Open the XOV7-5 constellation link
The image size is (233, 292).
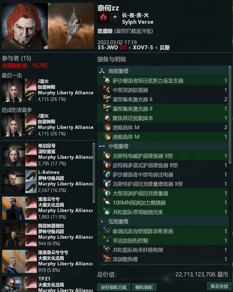[x=143, y=48]
